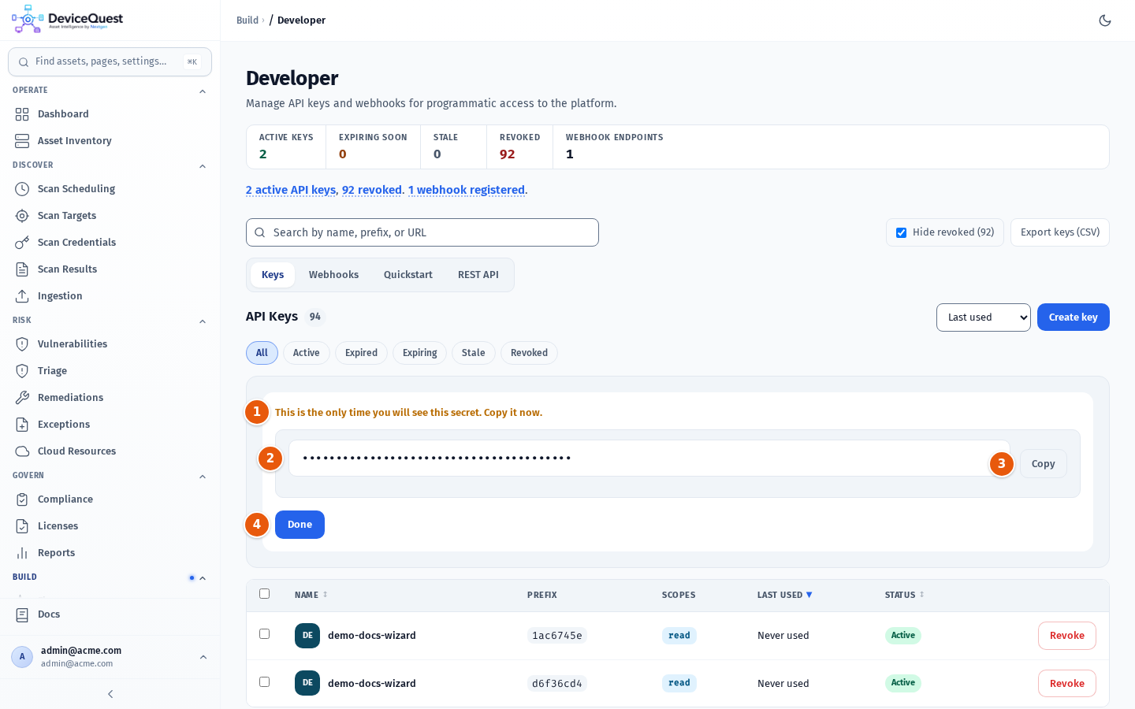Viewport: 1135px width, 709px height.
Task: Revoke the key with prefix 1ac6745e
Action: tap(1066, 636)
